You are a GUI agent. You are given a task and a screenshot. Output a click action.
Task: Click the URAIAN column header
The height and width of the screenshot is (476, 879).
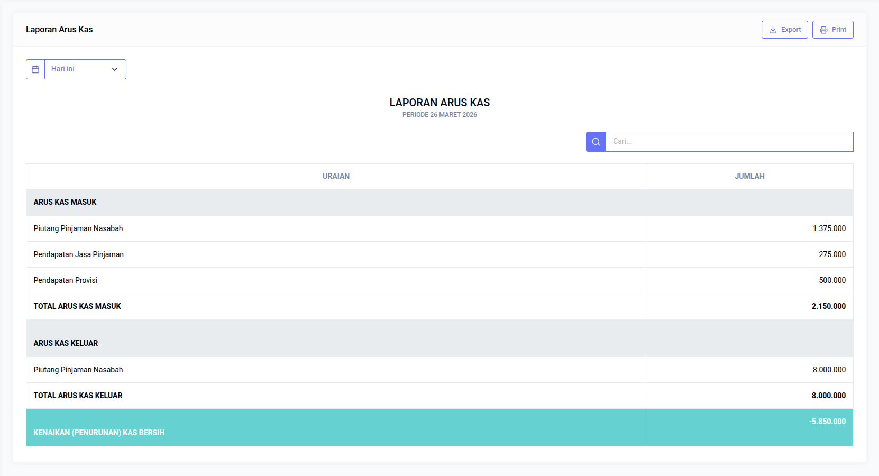(336, 176)
